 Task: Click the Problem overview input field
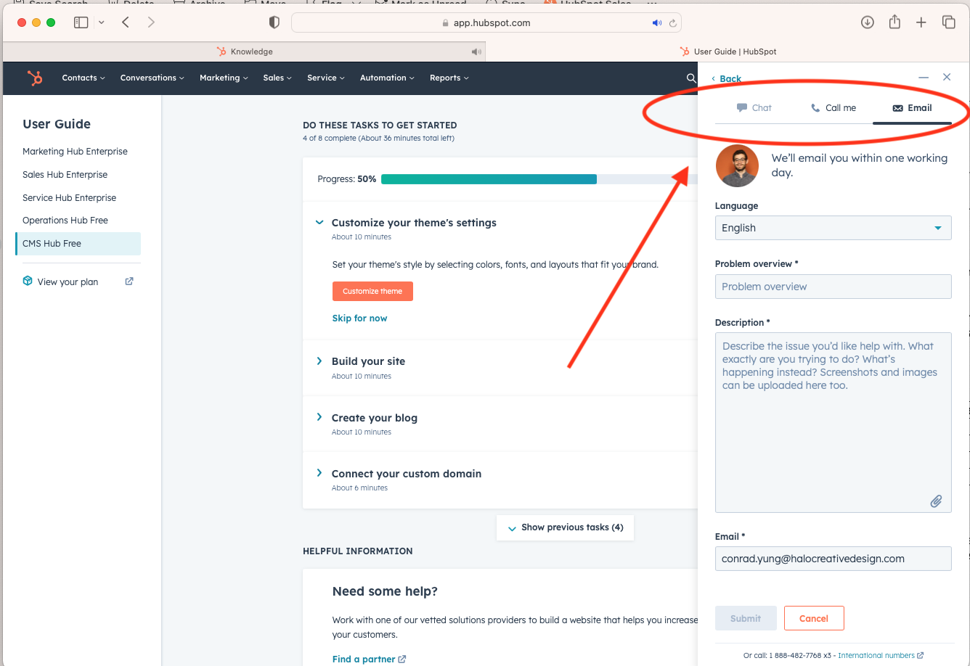pos(833,287)
